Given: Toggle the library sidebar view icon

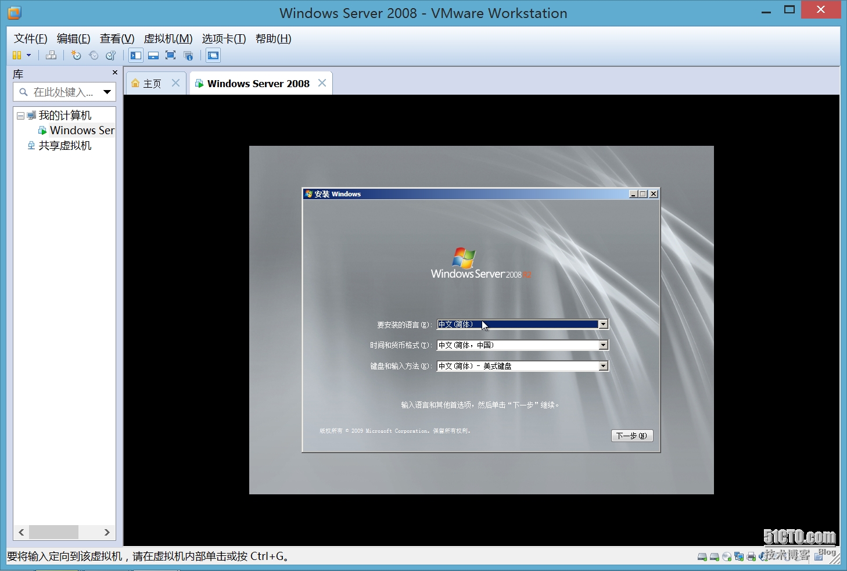Looking at the screenshot, I should tap(136, 55).
